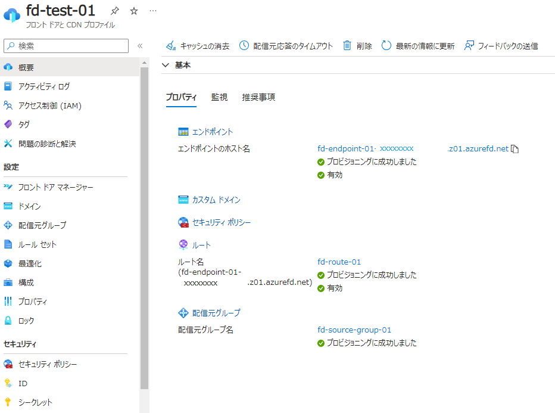The width and height of the screenshot is (555, 413).
Task: Click the Front Door cloud icon in header
Action: [12, 15]
